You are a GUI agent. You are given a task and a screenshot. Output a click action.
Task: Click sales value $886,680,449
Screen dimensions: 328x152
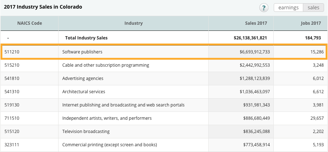(257, 118)
